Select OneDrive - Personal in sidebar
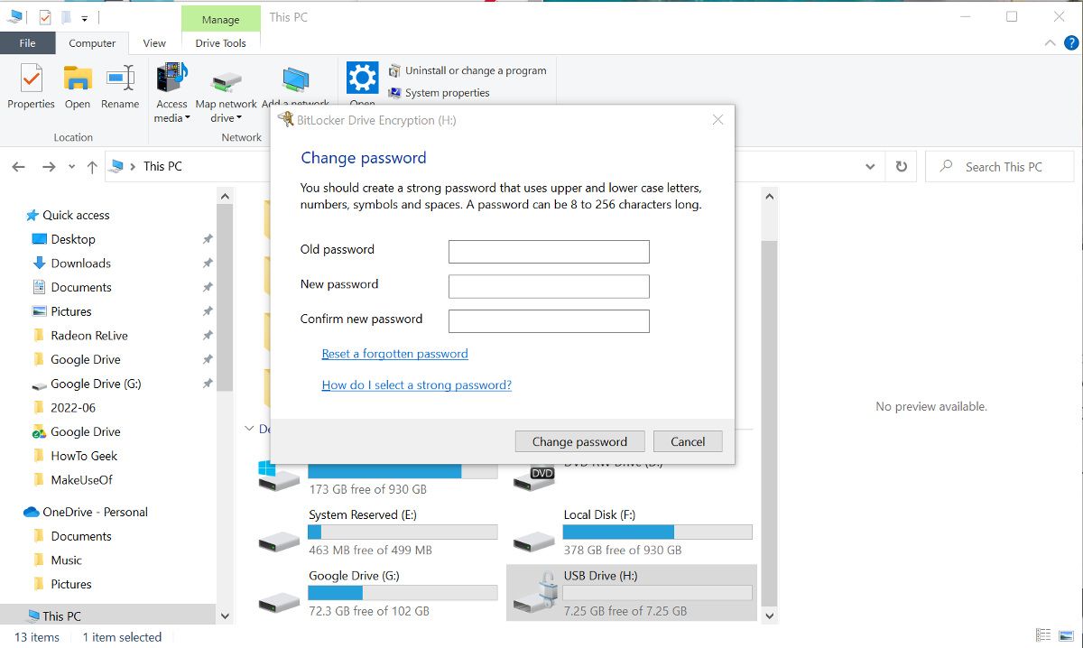Screen dimensions: 1083x648 [95, 512]
